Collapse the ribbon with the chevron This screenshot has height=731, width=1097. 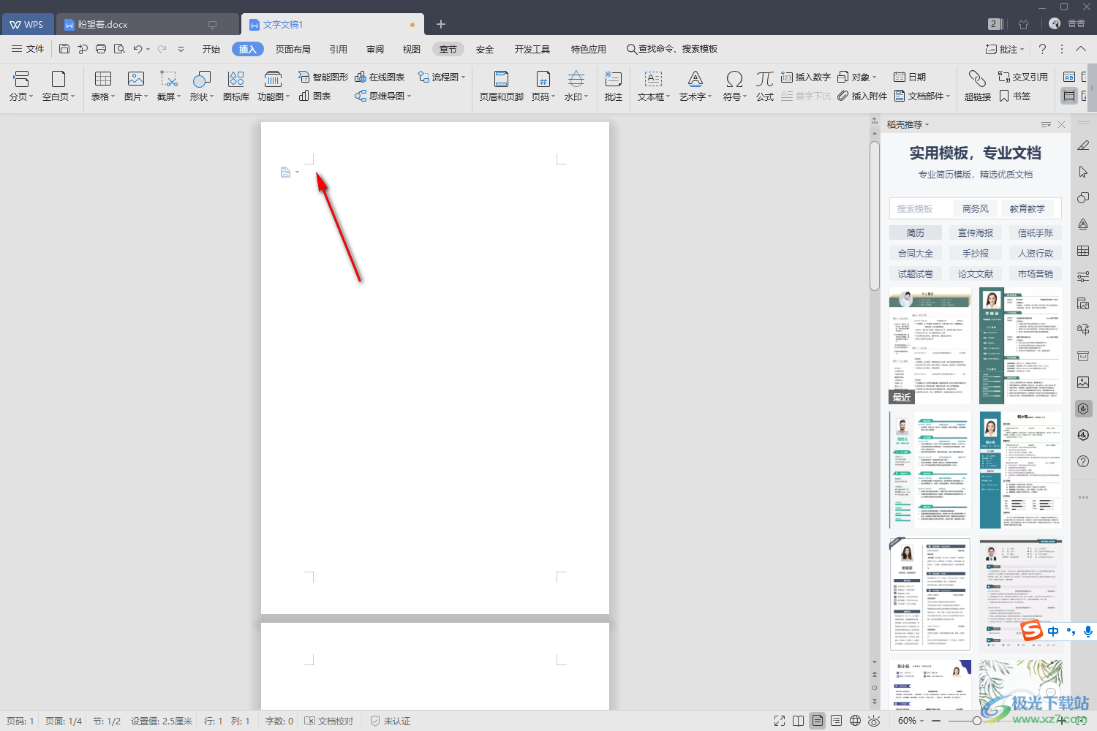point(1081,49)
